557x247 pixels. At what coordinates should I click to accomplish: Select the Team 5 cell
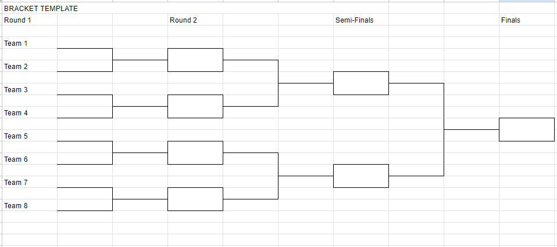pos(30,136)
